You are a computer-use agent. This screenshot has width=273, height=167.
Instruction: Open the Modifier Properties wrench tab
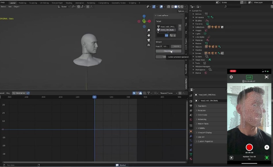point(191,136)
